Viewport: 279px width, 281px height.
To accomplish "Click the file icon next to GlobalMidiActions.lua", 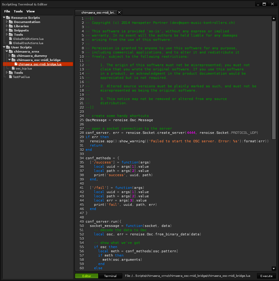I will pos(11,39).
